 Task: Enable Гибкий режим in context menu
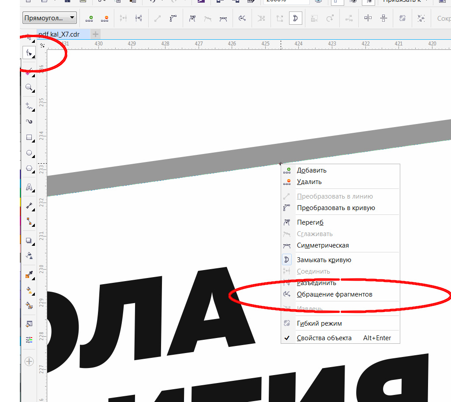point(340,323)
